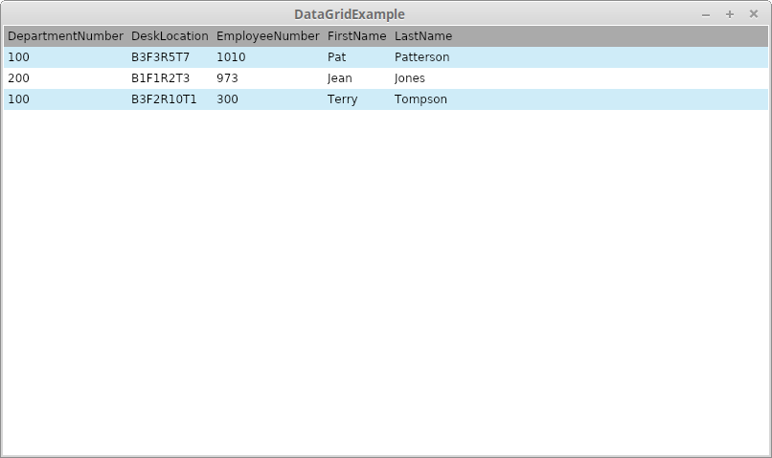
Task: Click the first name Jean cell
Action: (339, 78)
